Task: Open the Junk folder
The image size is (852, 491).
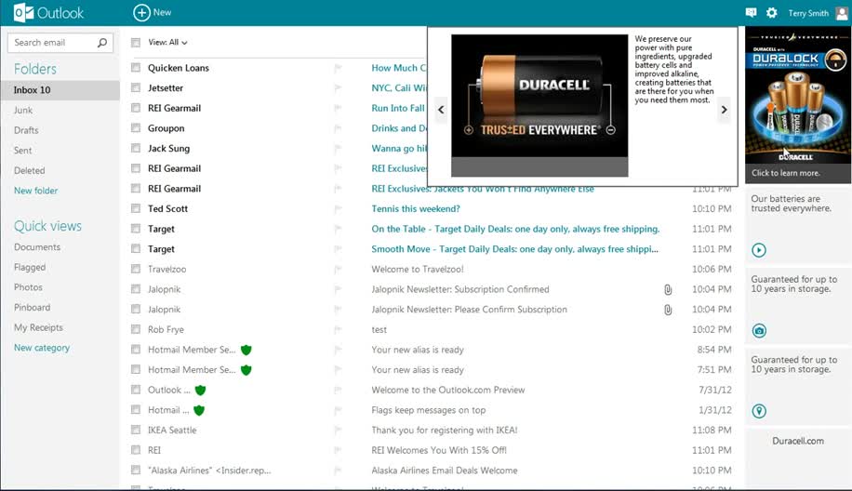Action: coord(23,111)
